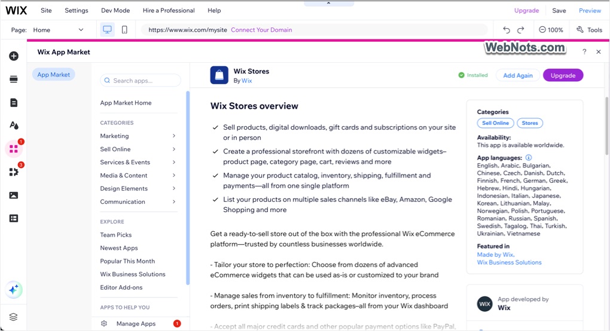Click the Connect Your Domain link
The height and width of the screenshot is (331, 610).
click(x=261, y=30)
